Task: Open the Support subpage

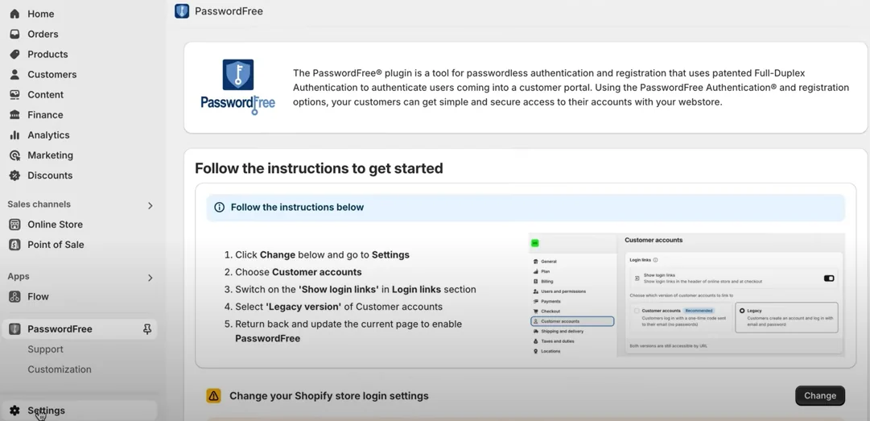Action: tap(46, 349)
